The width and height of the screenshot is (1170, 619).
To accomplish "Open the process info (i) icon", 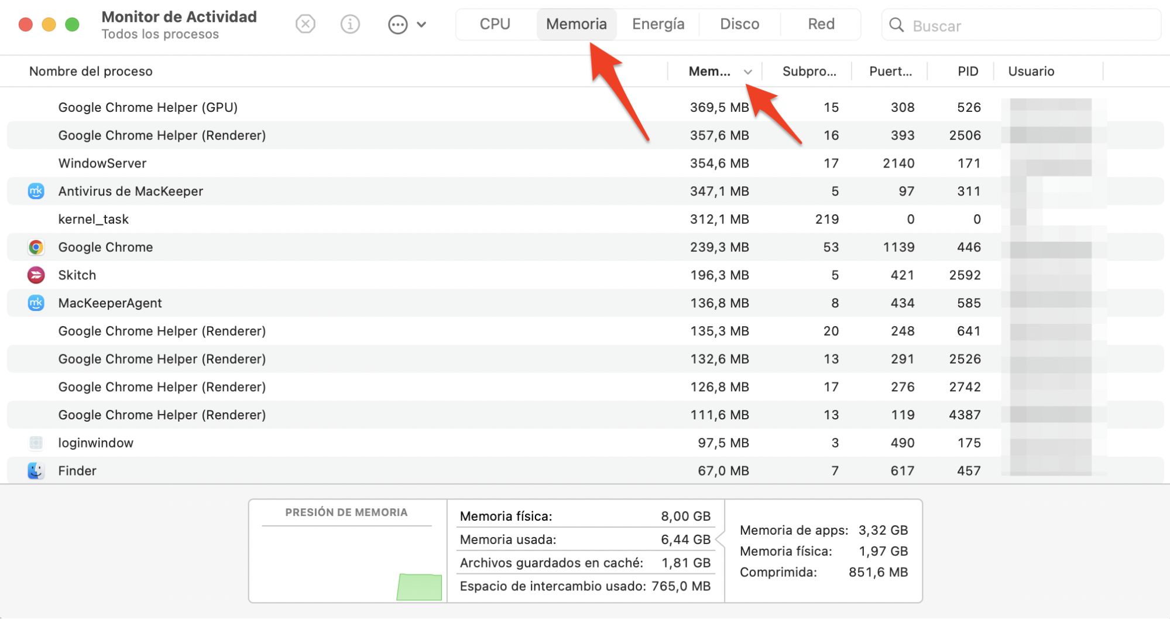I will [x=349, y=24].
